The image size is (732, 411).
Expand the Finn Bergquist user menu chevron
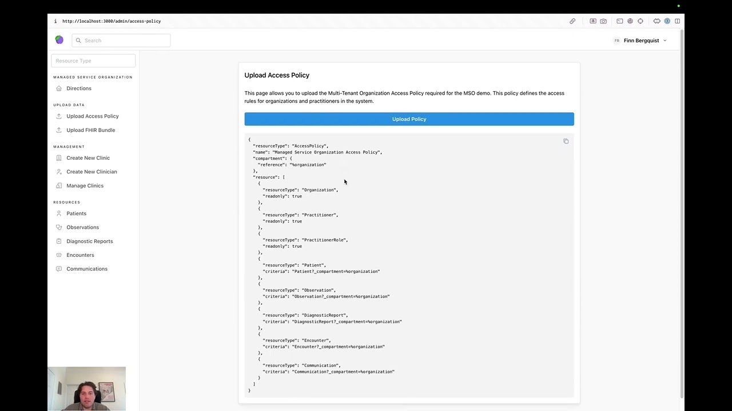tap(665, 41)
